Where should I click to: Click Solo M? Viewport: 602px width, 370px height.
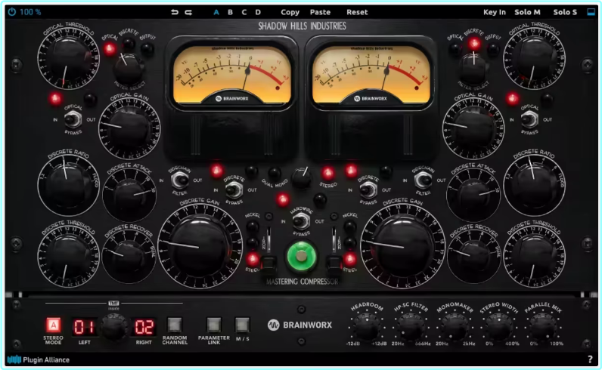click(x=528, y=12)
